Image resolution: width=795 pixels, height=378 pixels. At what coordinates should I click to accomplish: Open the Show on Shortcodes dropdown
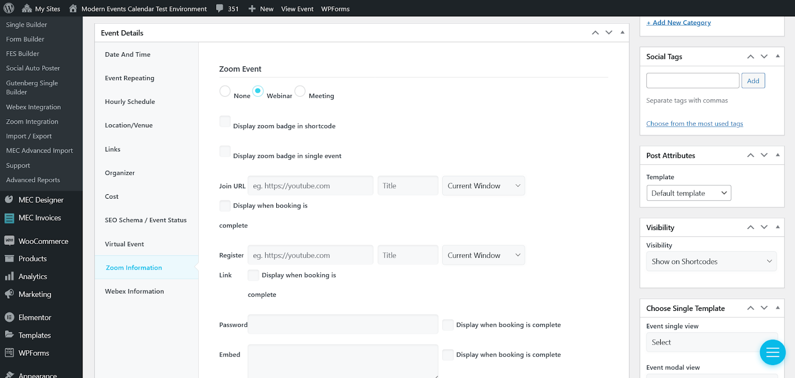(x=711, y=261)
